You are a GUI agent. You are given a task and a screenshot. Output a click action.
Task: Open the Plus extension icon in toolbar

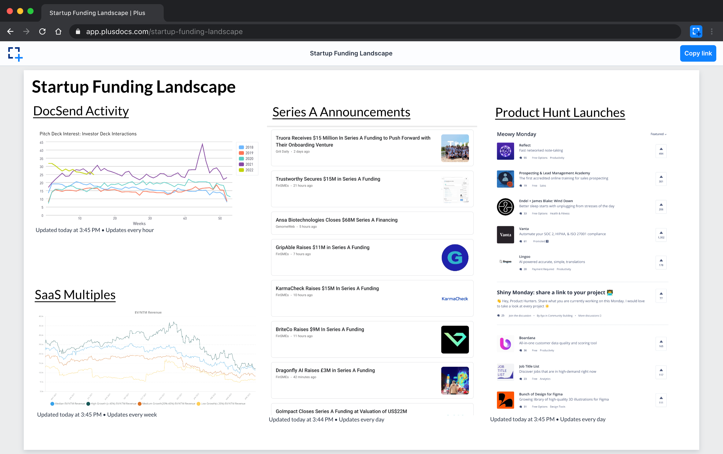[x=696, y=31]
